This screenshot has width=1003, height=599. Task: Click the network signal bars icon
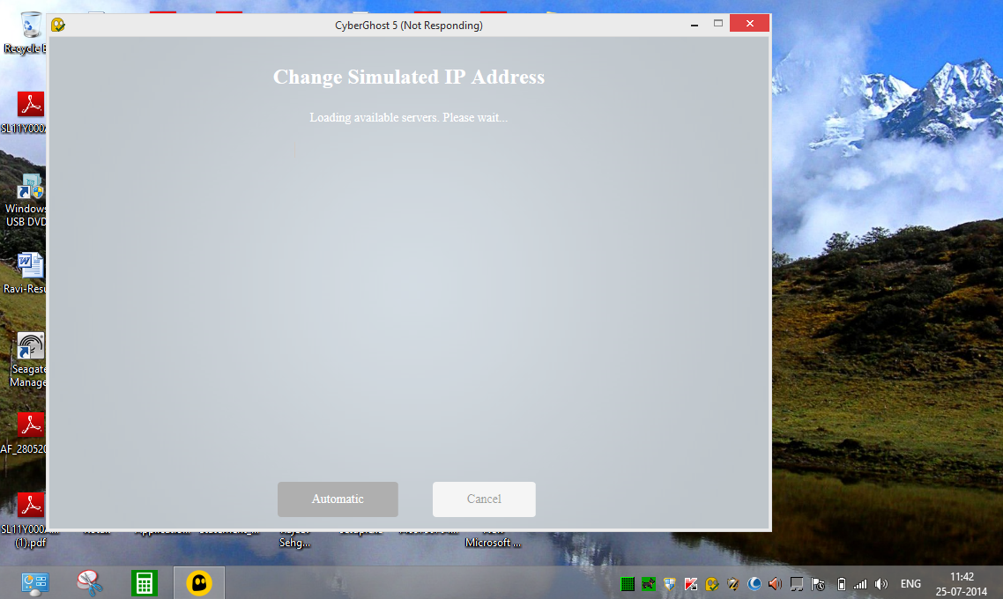click(x=860, y=584)
